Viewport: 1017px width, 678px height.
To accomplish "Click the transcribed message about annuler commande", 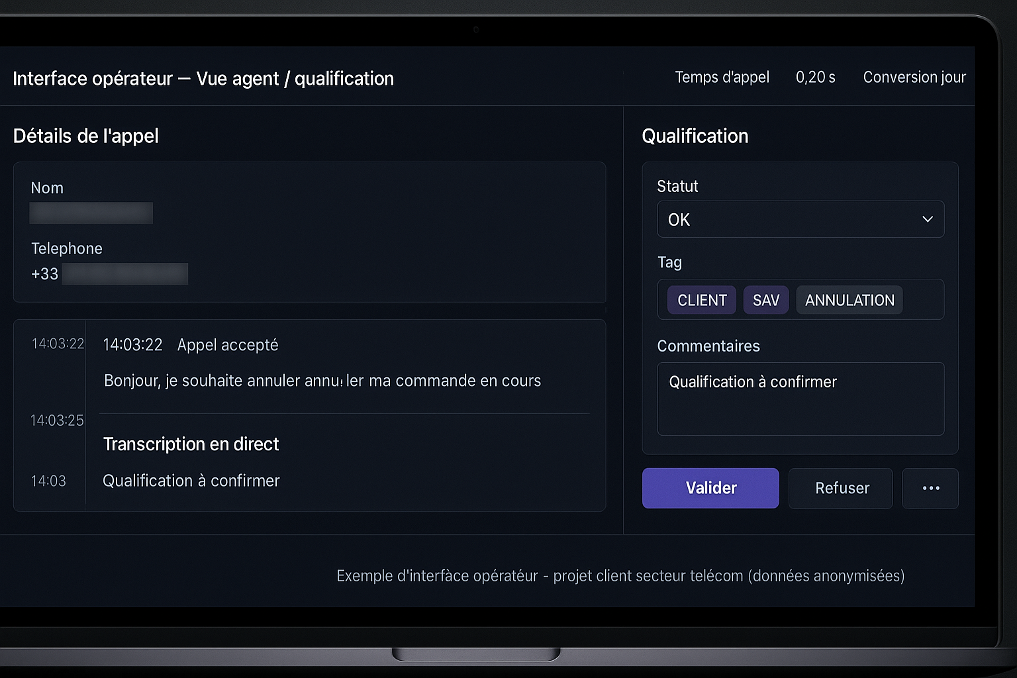I will (322, 381).
